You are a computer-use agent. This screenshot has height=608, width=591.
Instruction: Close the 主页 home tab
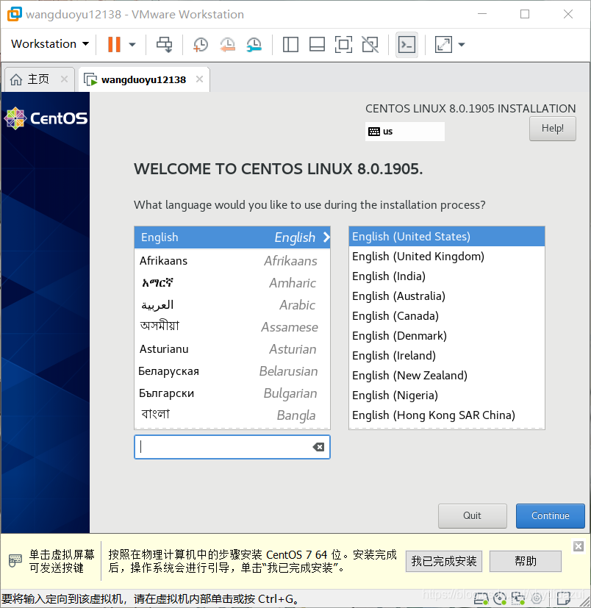click(65, 79)
